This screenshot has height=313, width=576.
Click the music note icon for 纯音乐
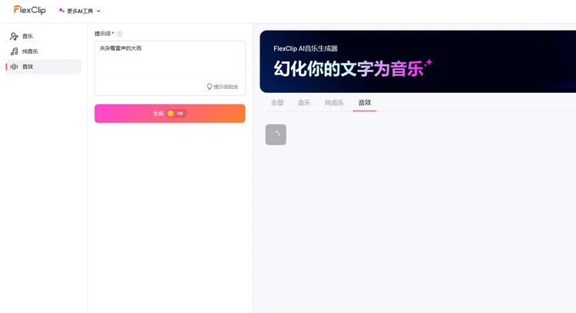(x=14, y=51)
